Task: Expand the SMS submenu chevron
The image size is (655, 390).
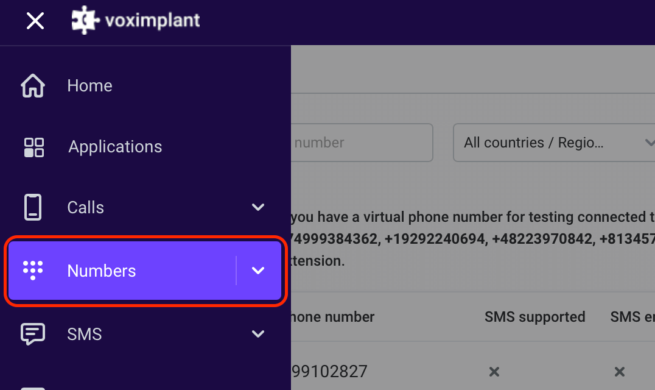Action: (x=257, y=333)
